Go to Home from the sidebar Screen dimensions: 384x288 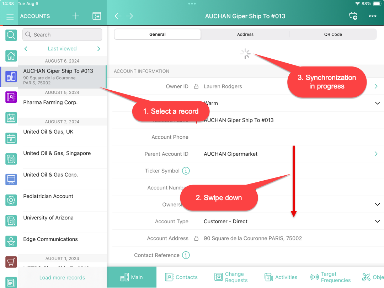point(11,56)
